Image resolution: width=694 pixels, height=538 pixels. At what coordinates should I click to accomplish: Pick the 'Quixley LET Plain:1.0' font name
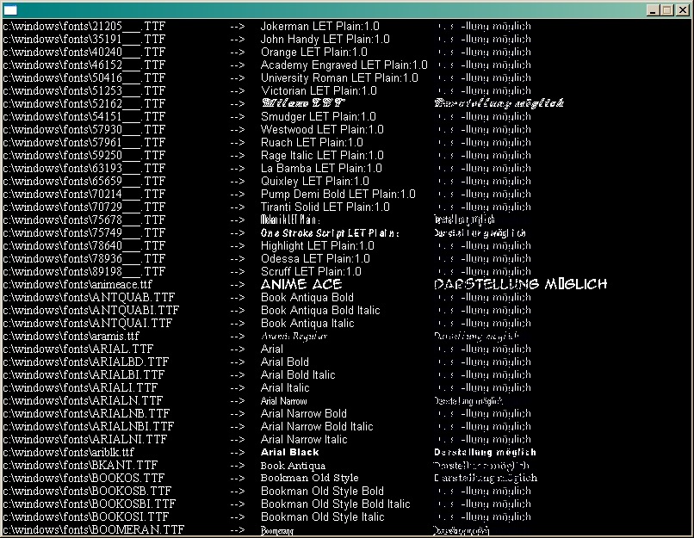[x=315, y=181]
